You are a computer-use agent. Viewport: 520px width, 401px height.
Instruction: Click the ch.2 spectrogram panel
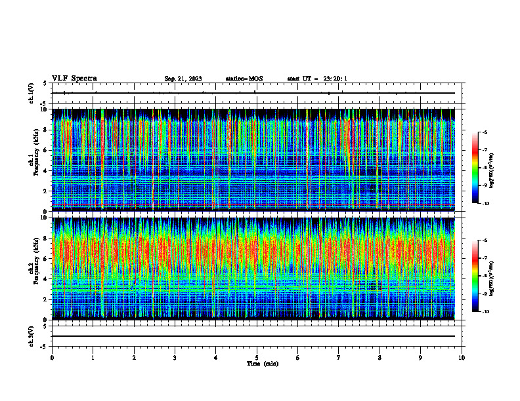click(253, 269)
